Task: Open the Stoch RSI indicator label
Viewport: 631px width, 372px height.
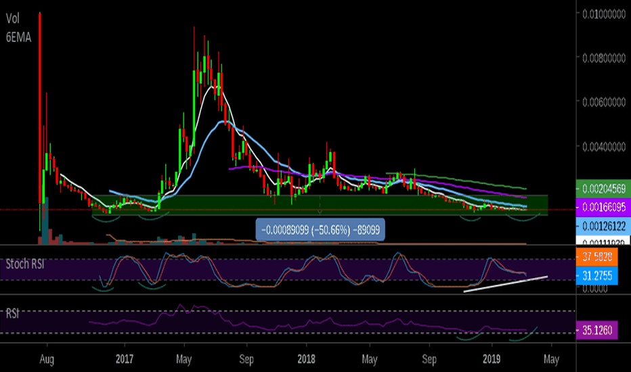Action: click(x=24, y=264)
